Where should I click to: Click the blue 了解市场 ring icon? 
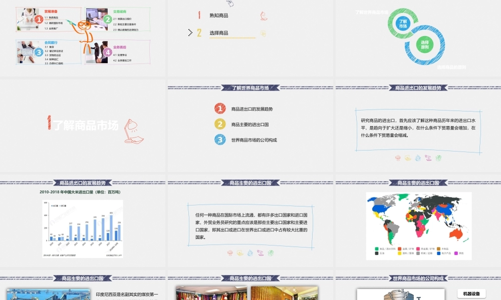tap(403, 23)
